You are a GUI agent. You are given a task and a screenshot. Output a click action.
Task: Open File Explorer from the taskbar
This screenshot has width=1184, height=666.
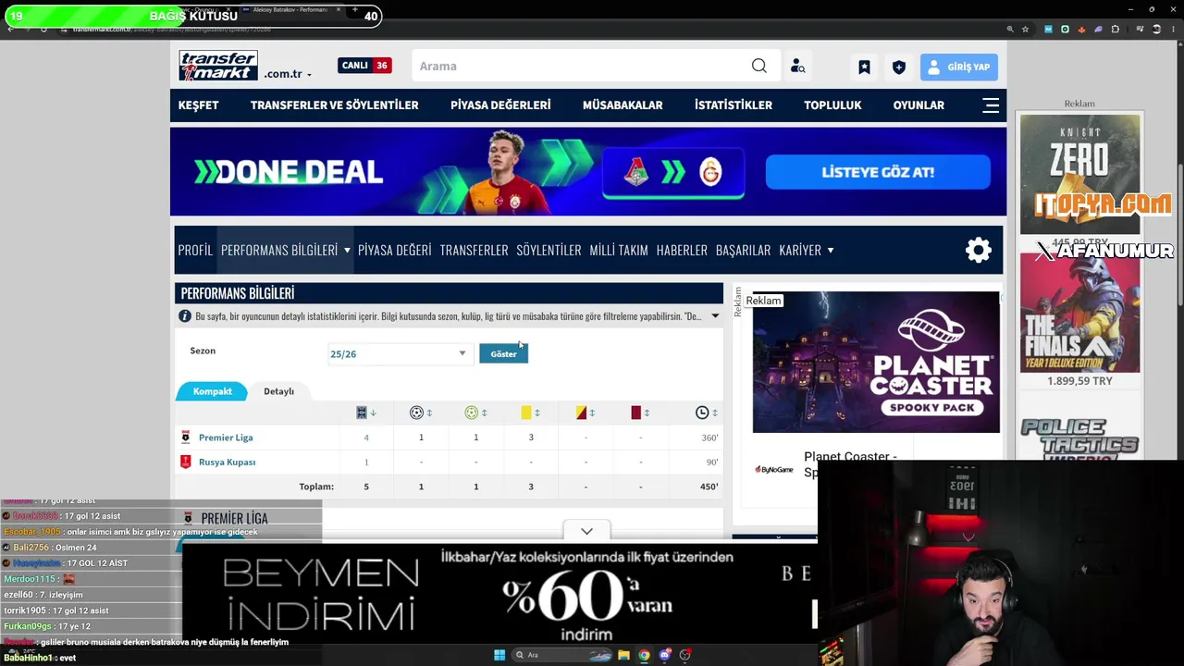click(x=623, y=655)
